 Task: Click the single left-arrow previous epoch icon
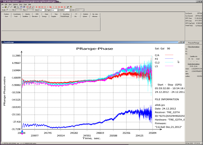(x=48, y=7)
